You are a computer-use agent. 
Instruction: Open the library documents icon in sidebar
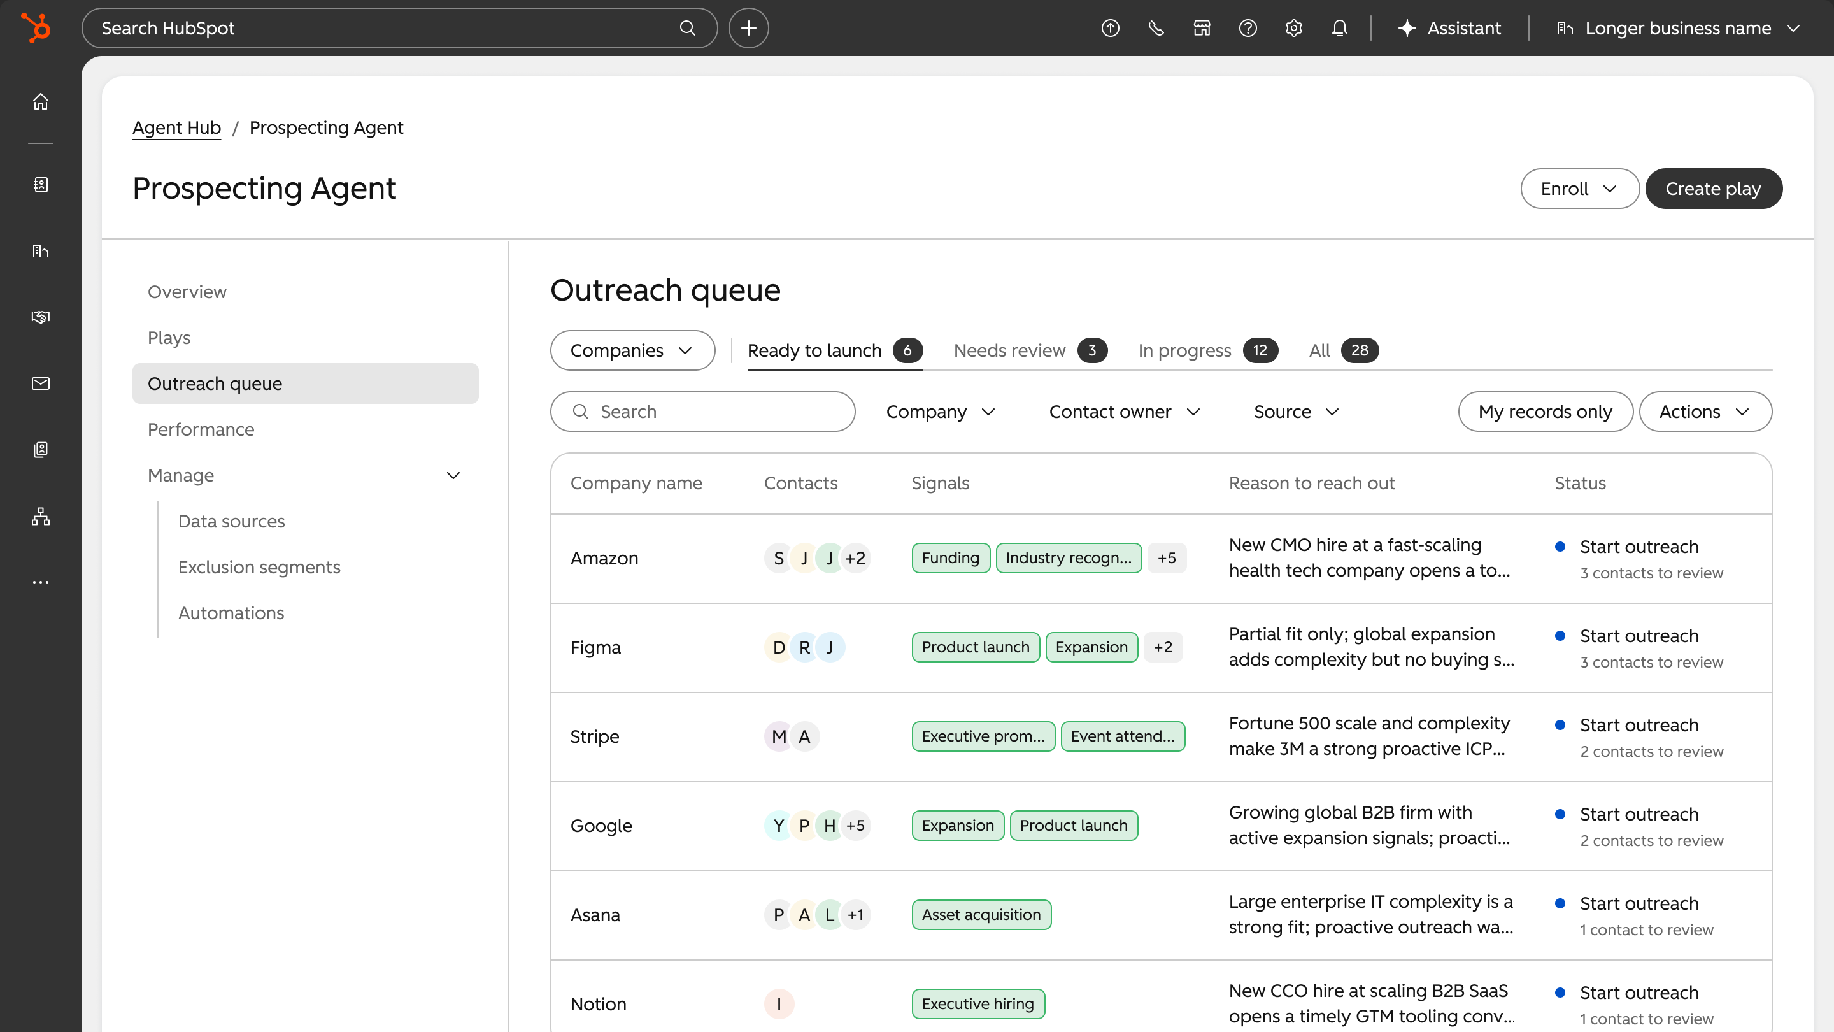pyautogui.click(x=41, y=449)
